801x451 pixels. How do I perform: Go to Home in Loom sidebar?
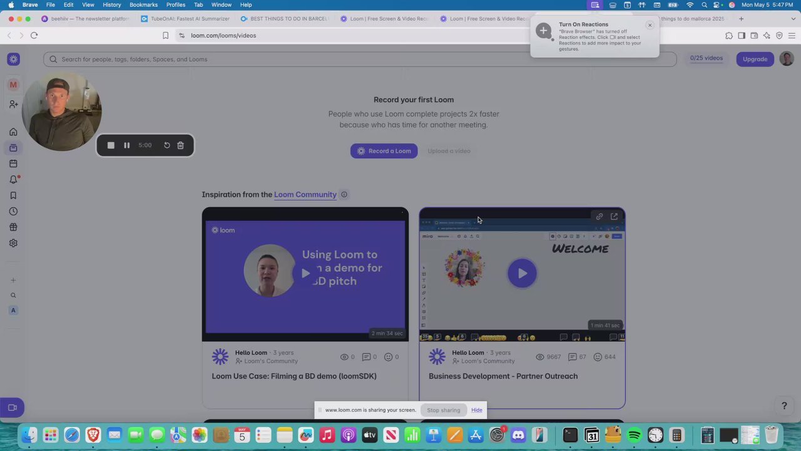[x=13, y=132]
